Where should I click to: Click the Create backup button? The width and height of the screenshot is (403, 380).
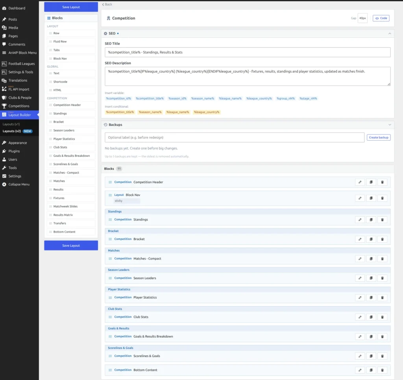coord(379,137)
